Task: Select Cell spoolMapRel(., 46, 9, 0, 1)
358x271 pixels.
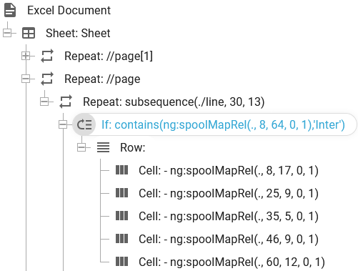Action: coord(229,239)
